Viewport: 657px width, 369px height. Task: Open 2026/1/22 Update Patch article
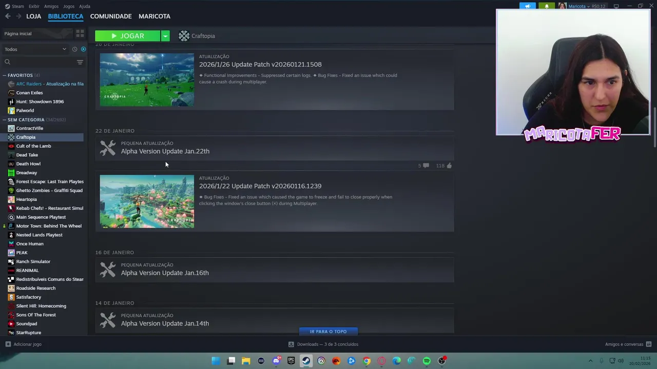coord(260,186)
